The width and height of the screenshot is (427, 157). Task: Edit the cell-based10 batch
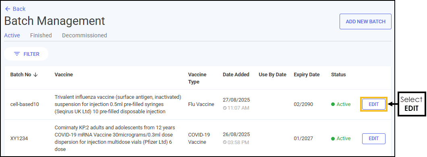click(374, 104)
